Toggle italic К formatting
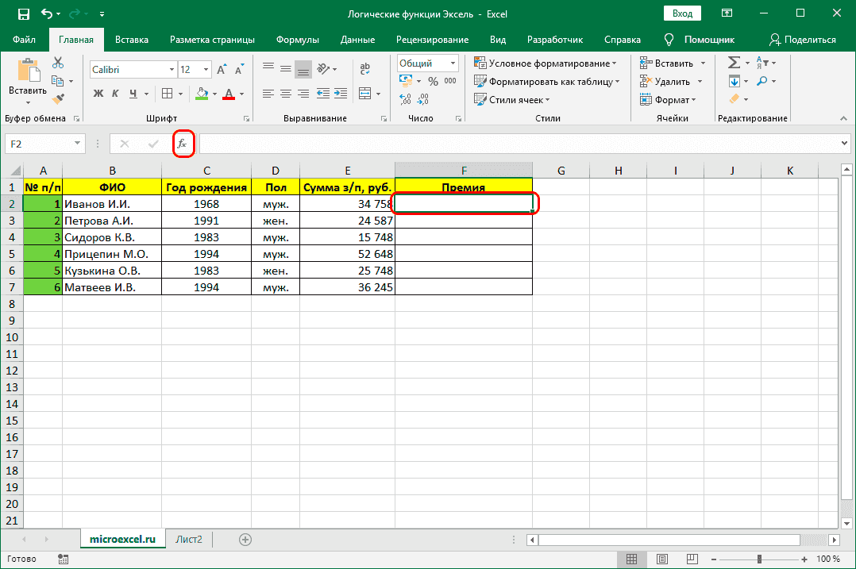The height and width of the screenshot is (569, 856). click(116, 94)
